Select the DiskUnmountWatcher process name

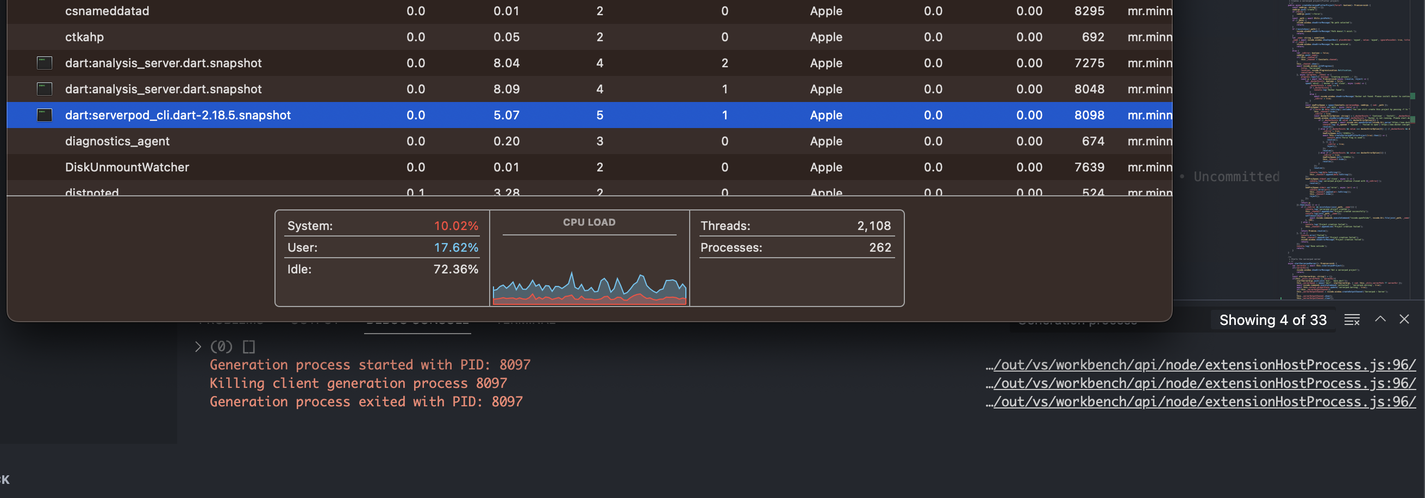(127, 167)
